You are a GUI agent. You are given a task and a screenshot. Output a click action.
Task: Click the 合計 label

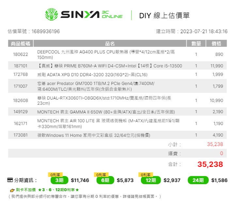pyautogui.click(x=174, y=164)
